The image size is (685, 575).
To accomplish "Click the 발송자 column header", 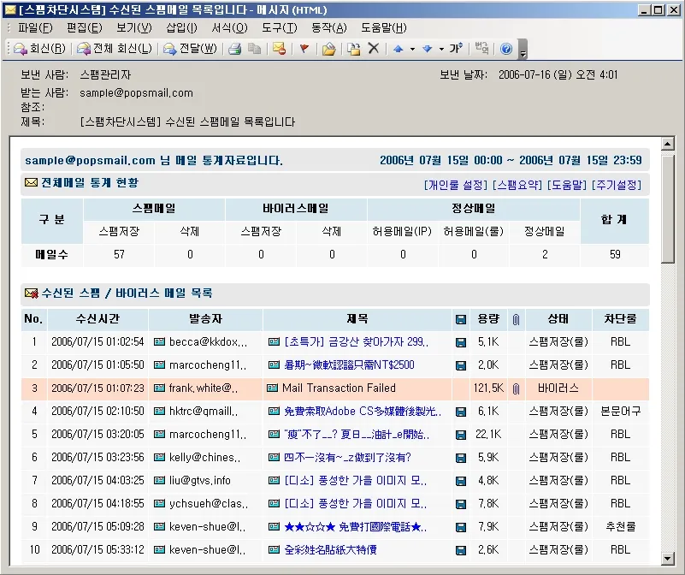I will (x=206, y=319).
